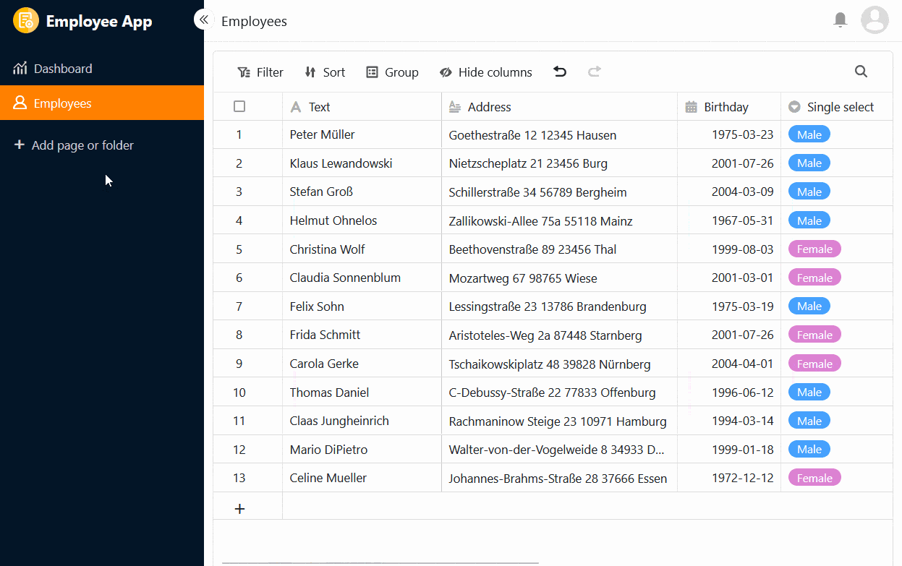Hide columns using the eye toggle
This screenshot has width=902, height=566.
[485, 72]
